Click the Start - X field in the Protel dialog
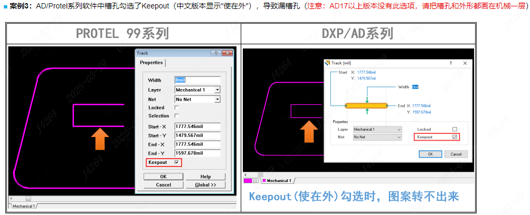530x215 pixels. (198, 126)
